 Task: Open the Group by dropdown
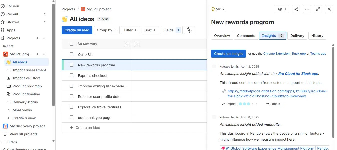tap(107, 30)
